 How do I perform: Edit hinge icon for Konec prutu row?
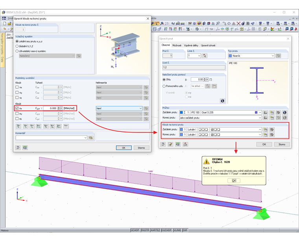pyautogui.click(x=272, y=135)
